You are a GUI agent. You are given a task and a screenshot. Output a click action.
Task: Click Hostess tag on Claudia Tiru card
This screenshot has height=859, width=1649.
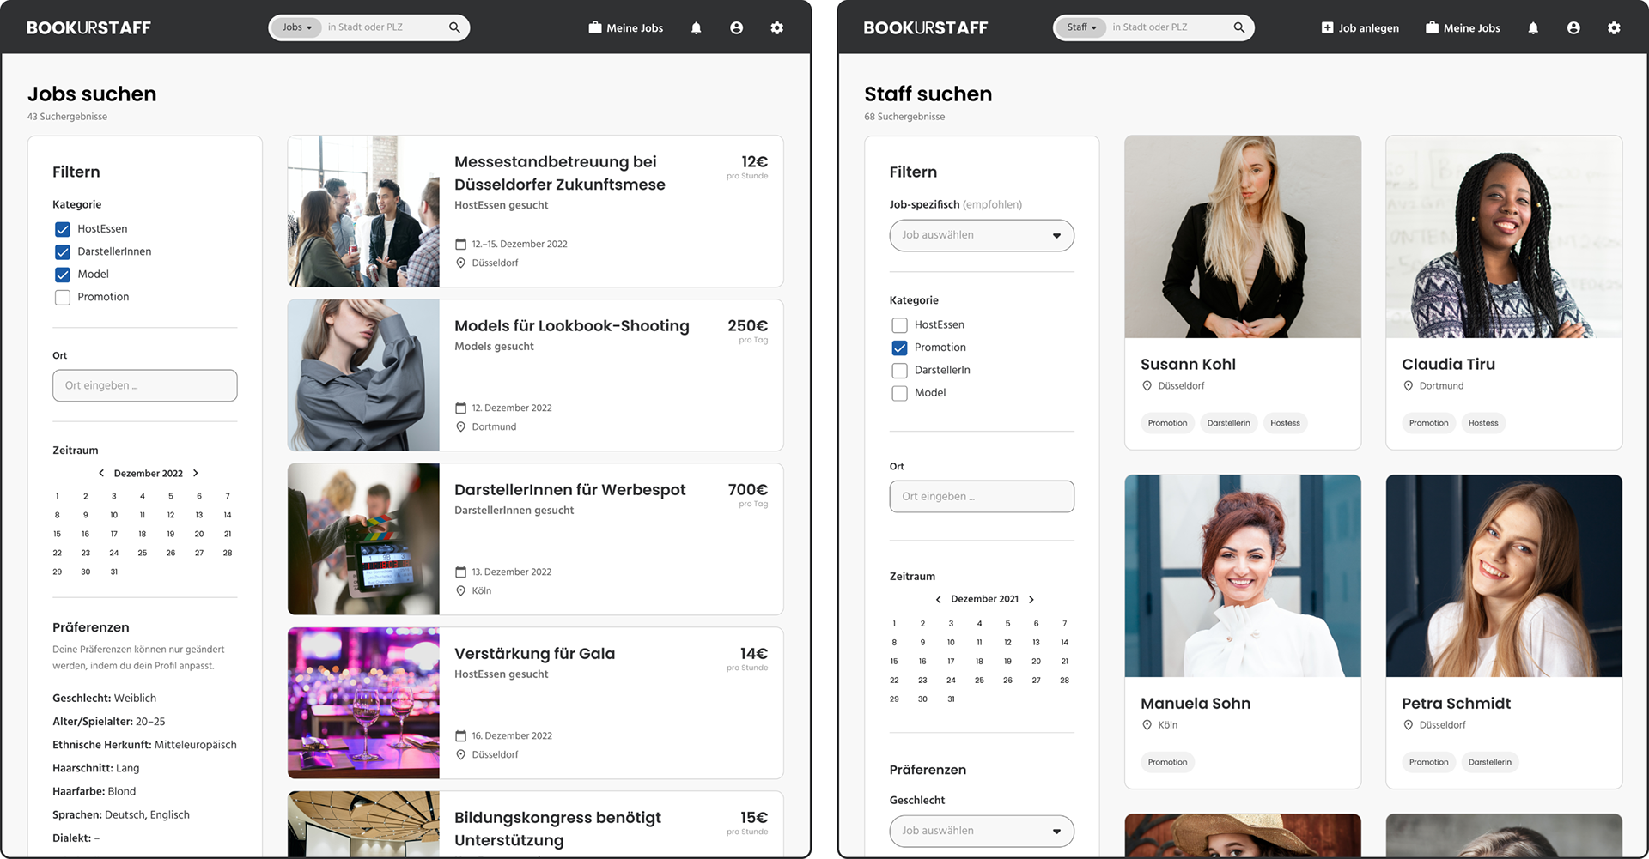[1482, 423]
